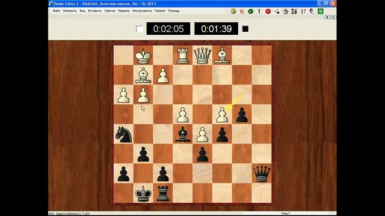Open the Файл menu

(57, 11)
